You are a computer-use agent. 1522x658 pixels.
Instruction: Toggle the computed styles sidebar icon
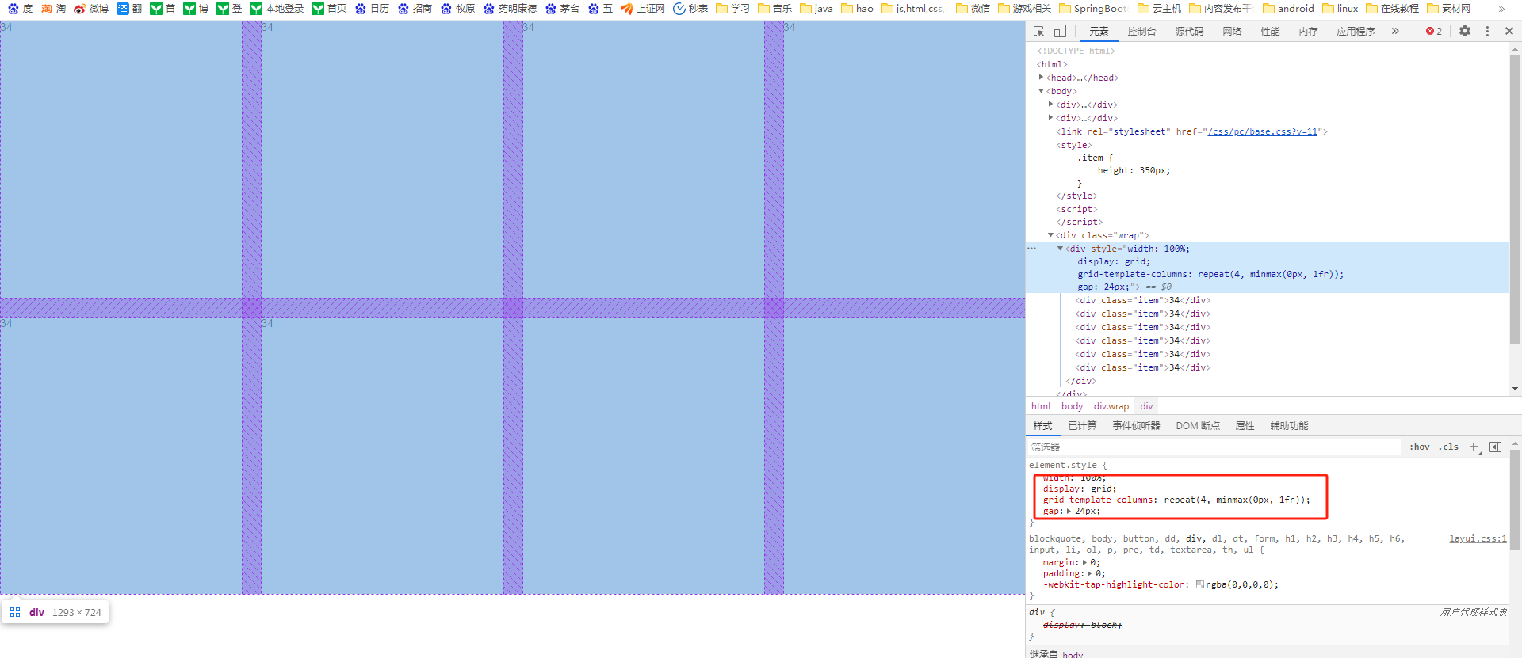[x=1495, y=447]
